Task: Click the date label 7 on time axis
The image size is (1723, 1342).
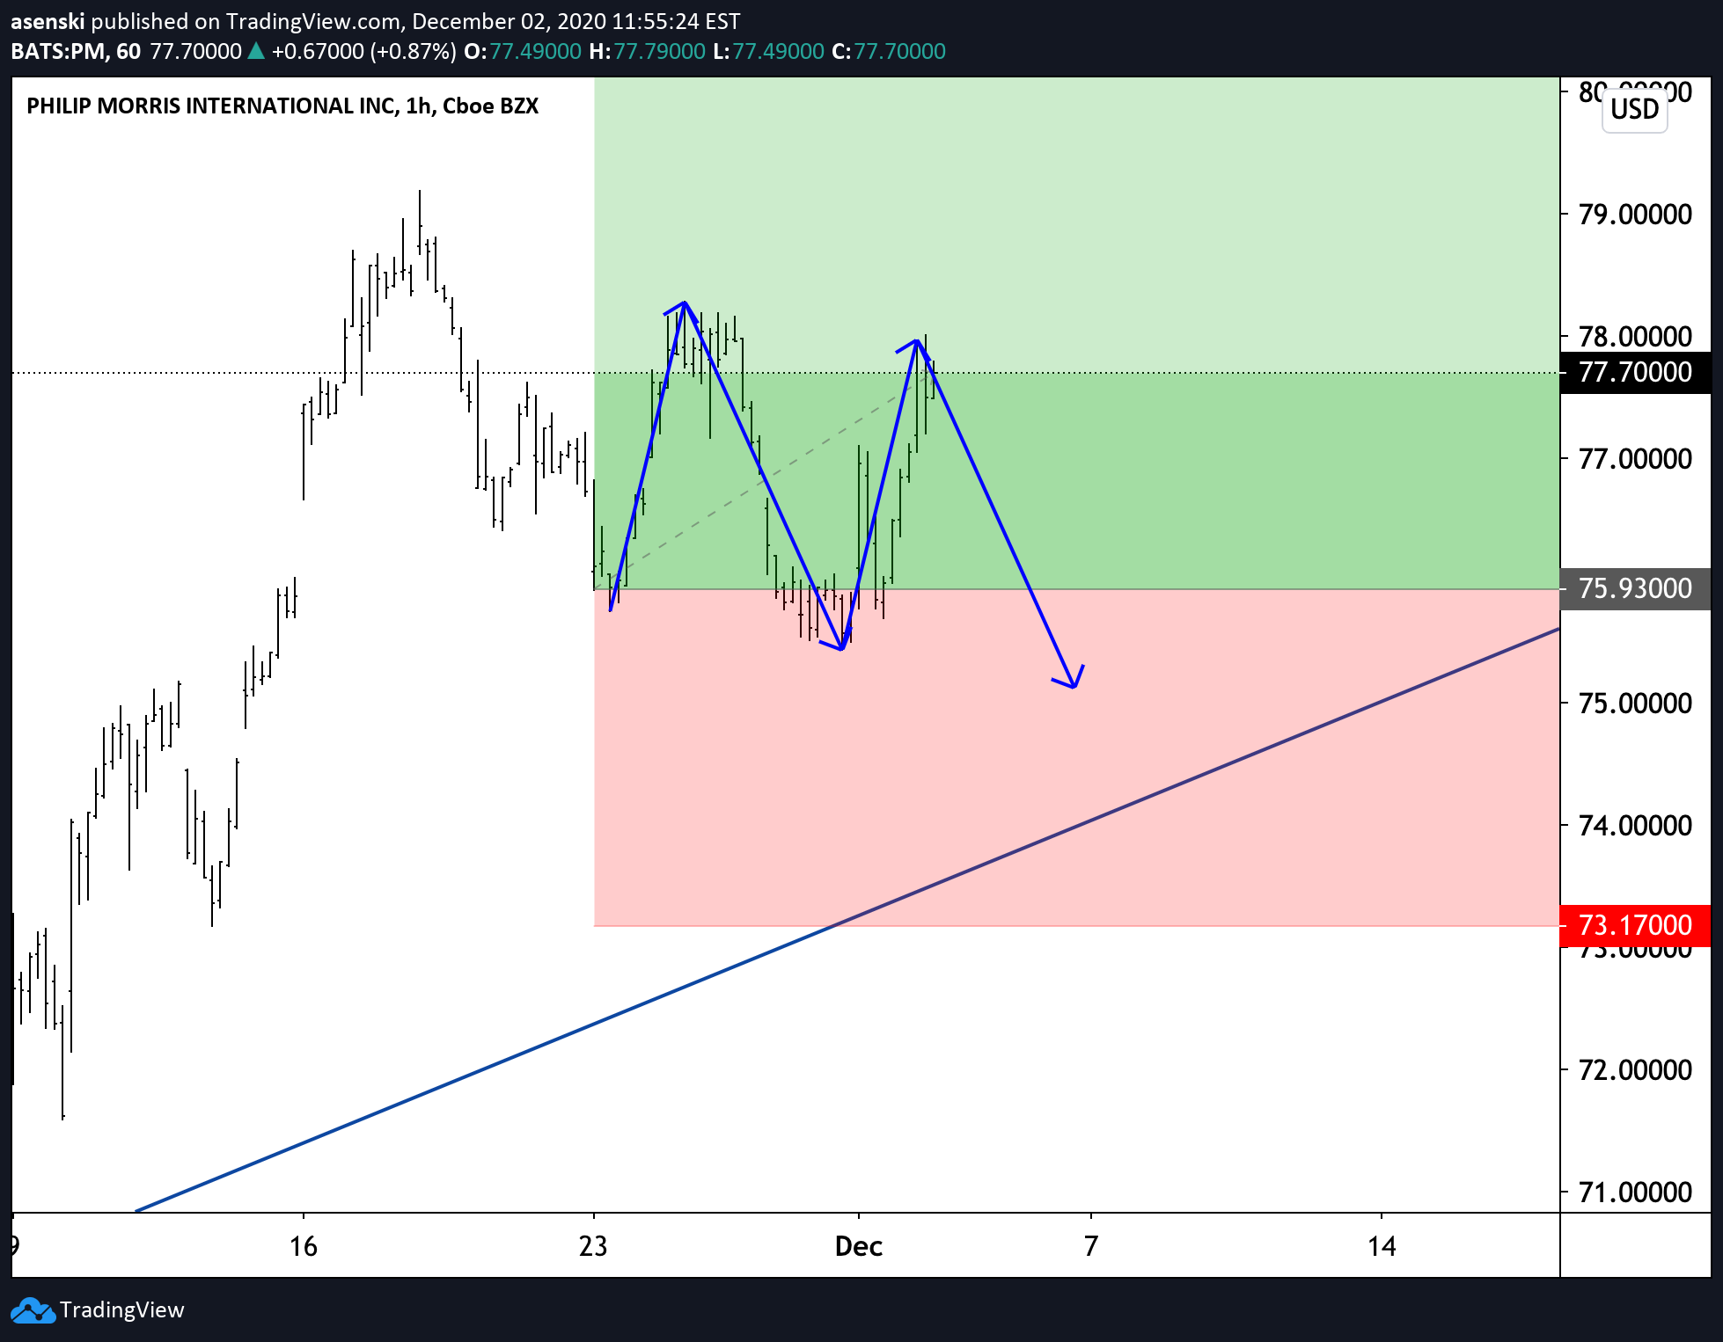Action: pyautogui.click(x=1091, y=1246)
